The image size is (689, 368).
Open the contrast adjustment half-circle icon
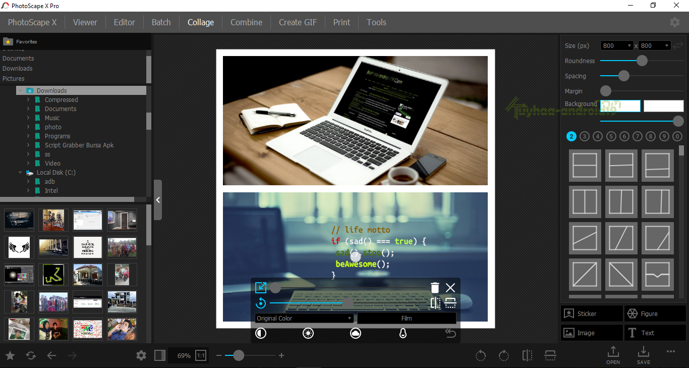(261, 333)
